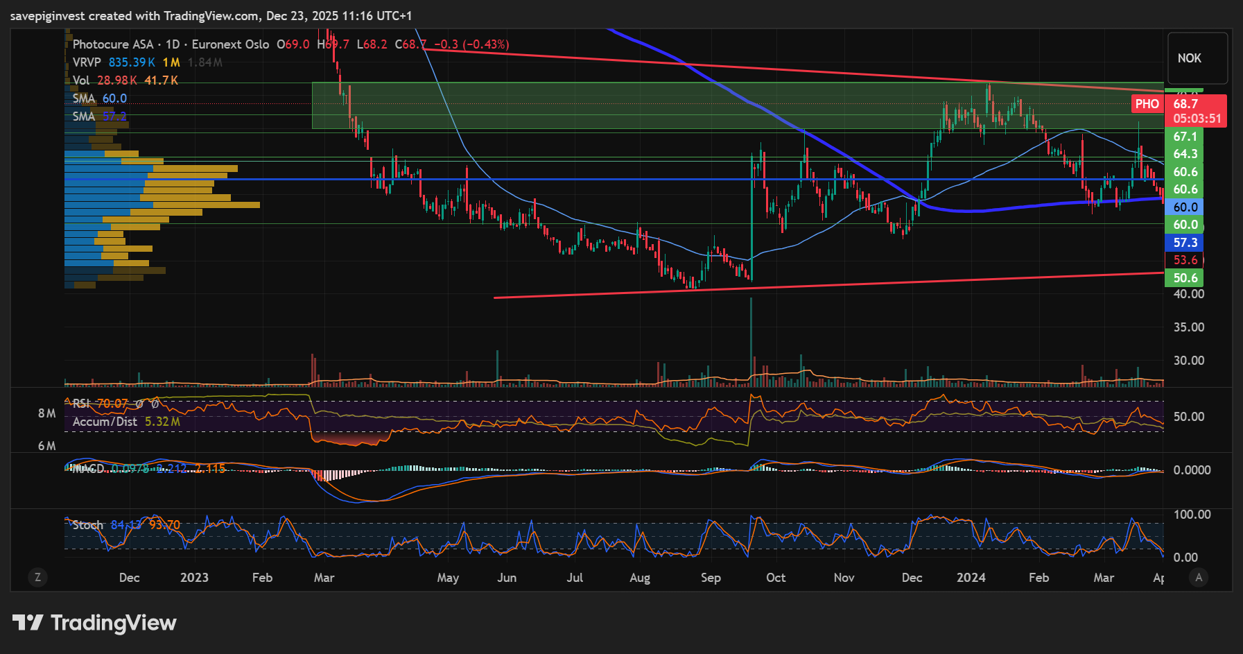Image resolution: width=1243 pixels, height=654 pixels.
Task: Click the Vol indicator label
Action: coord(81,80)
